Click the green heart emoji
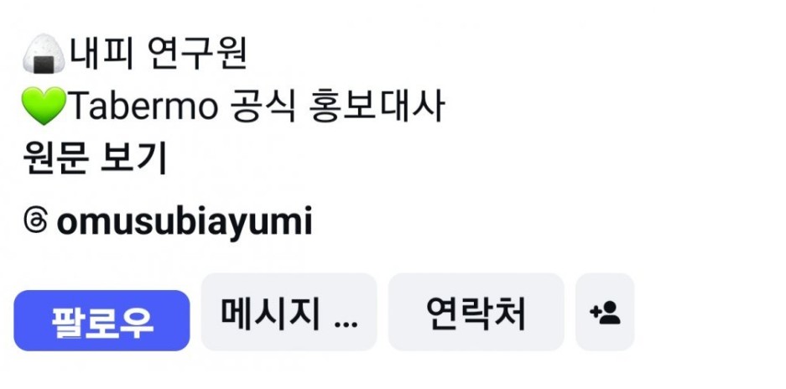The height and width of the screenshot is (389, 786). click(44, 106)
